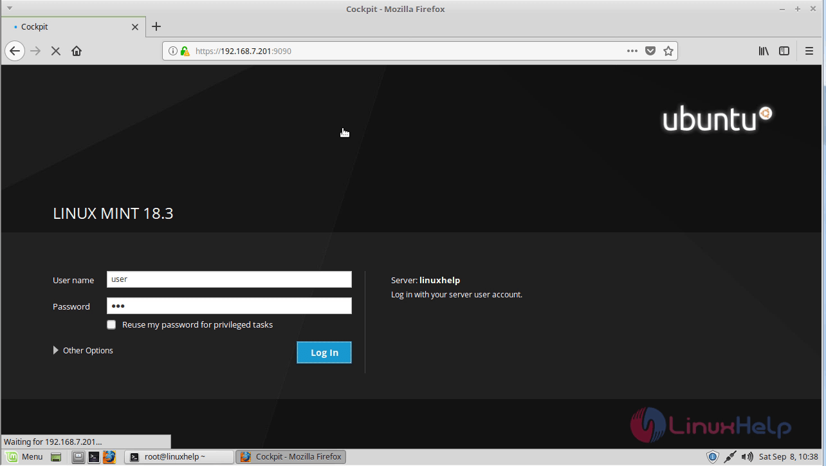
Task: Click the Password input field
Action: point(229,306)
